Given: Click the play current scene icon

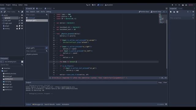Looking at the screenshot, I should coord(183,5).
